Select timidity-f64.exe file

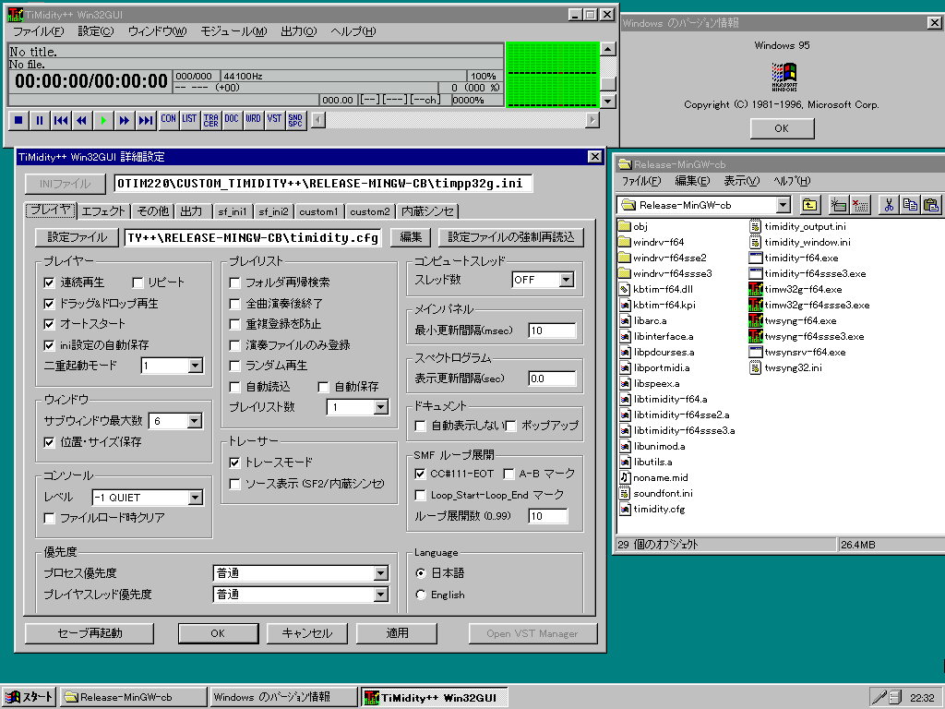(x=794, y=258)
